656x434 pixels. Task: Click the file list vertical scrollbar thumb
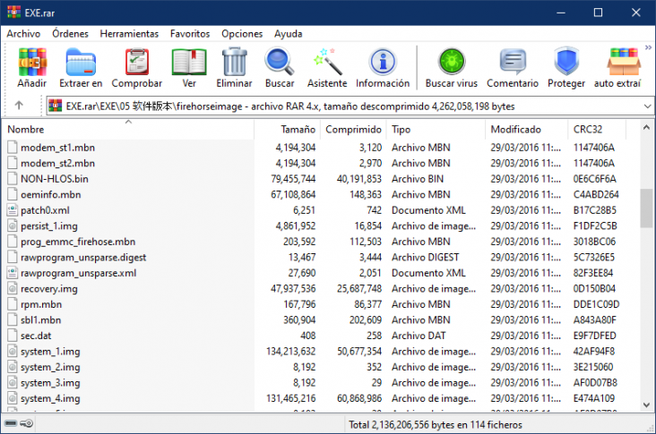click(x=646, y=208)
